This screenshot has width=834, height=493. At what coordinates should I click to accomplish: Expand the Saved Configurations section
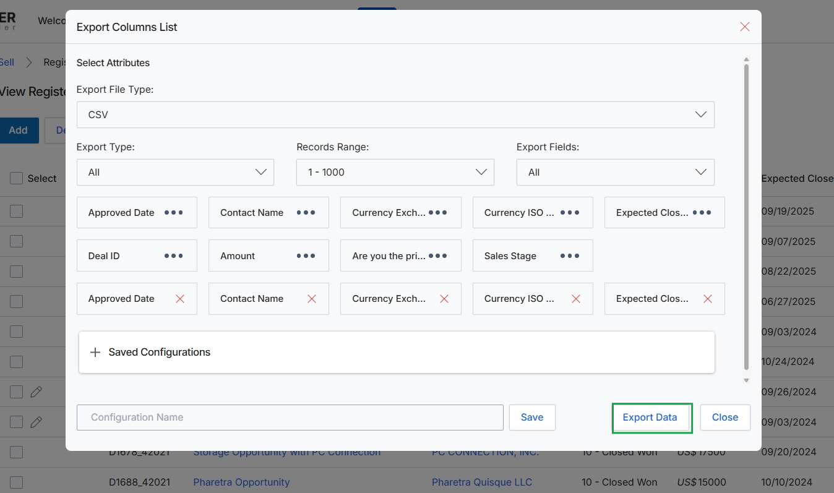tap(397, 352)
